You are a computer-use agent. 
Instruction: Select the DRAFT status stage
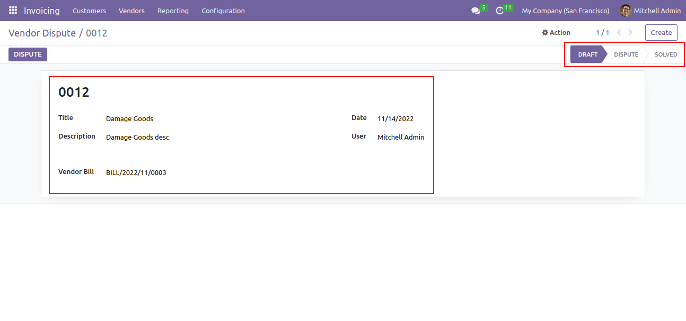click(587, 54)
